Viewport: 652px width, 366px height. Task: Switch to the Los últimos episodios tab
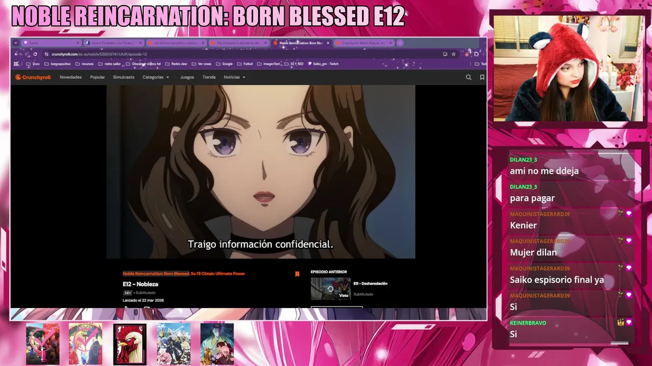tap(176, 43)
